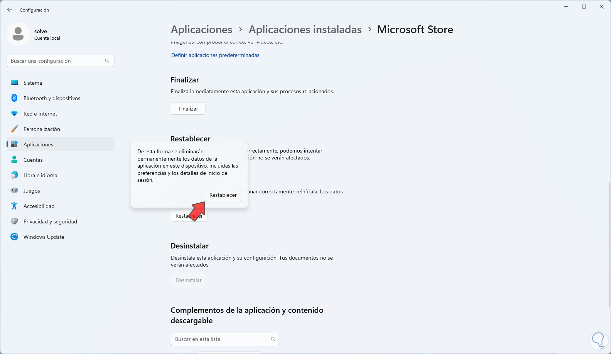Click the Finalizar section heading
The image size is (611, 354).
click(x=185, y=80)
